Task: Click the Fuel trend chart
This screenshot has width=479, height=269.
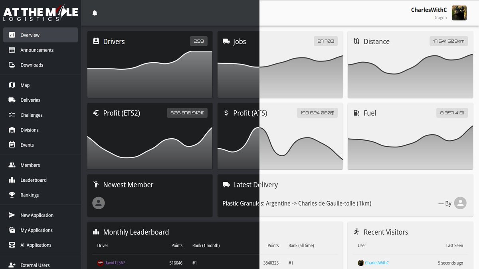Action: pos(410,147)
